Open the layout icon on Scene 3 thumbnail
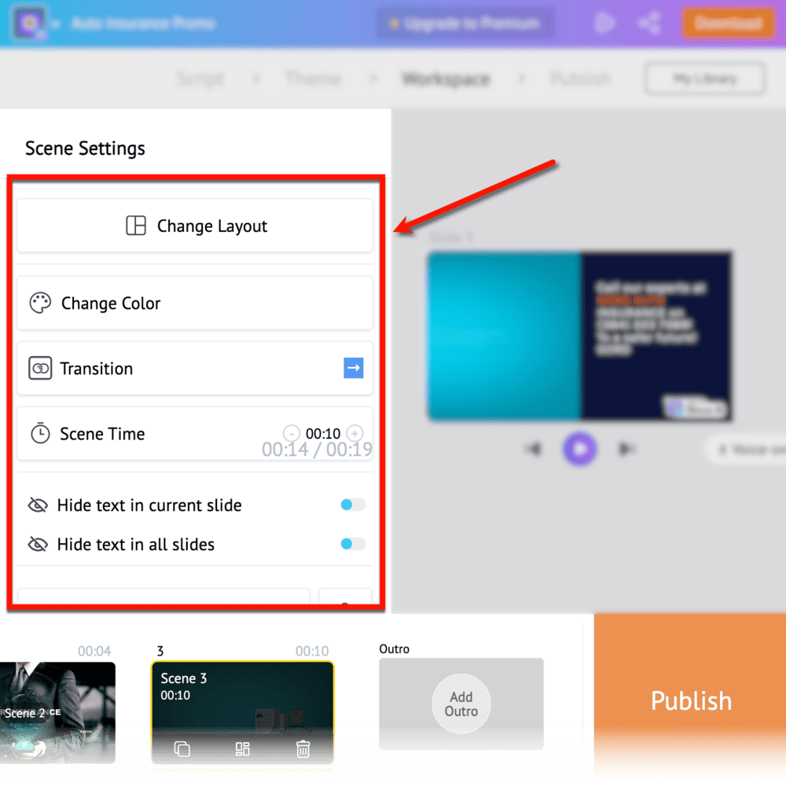This screenshot has height=786, width=786. tap(242, 749)
